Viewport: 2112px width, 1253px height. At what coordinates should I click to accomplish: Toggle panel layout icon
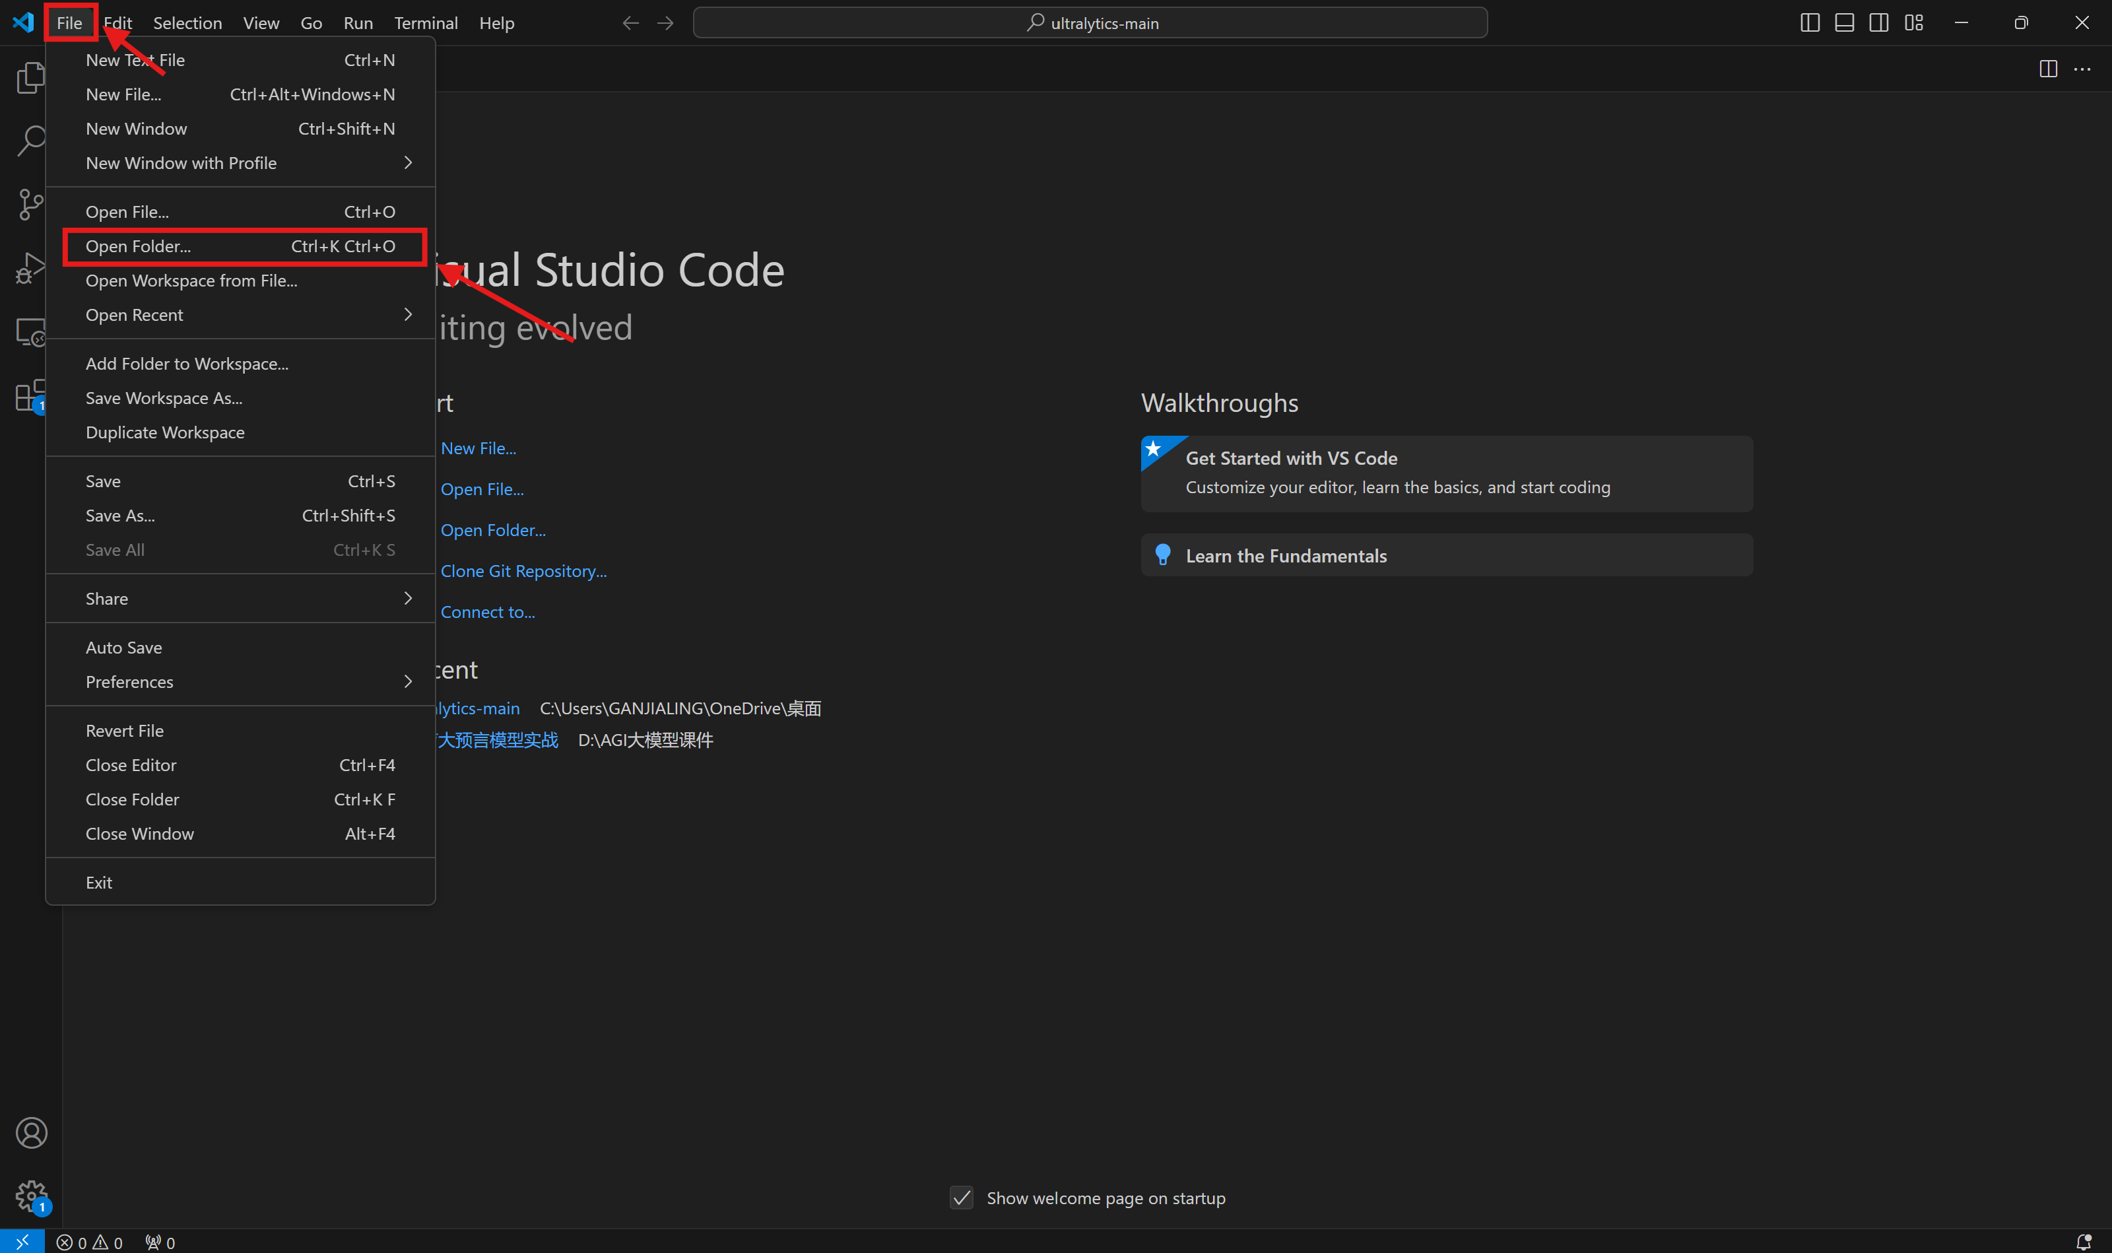pos(1845,23)
